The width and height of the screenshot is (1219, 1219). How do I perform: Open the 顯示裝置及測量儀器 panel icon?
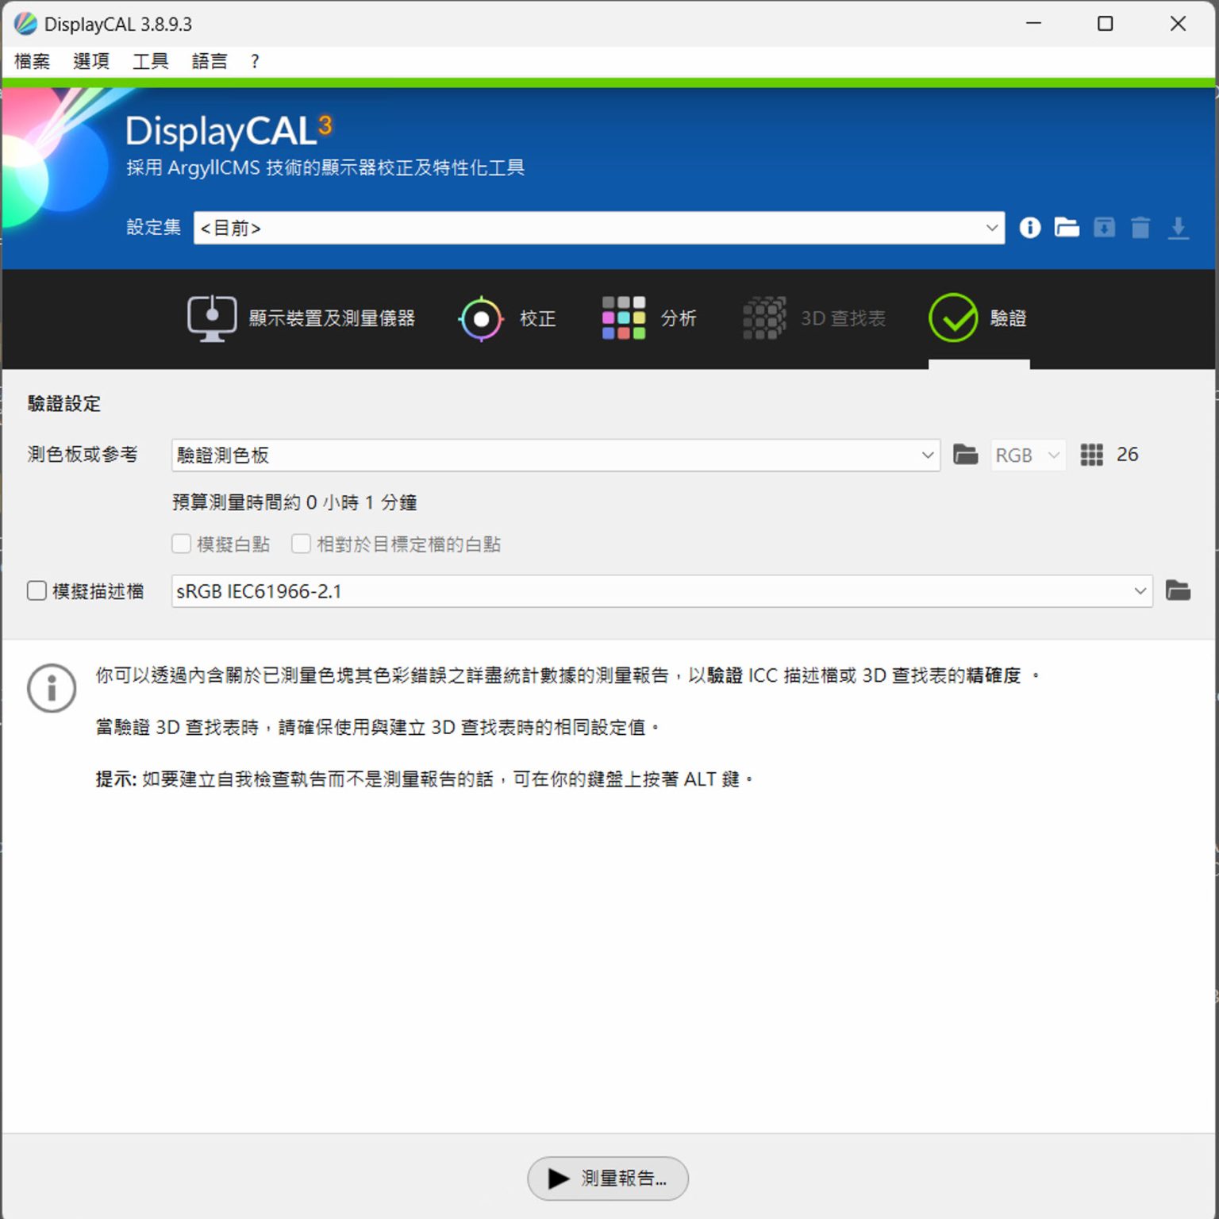[211, 317]
